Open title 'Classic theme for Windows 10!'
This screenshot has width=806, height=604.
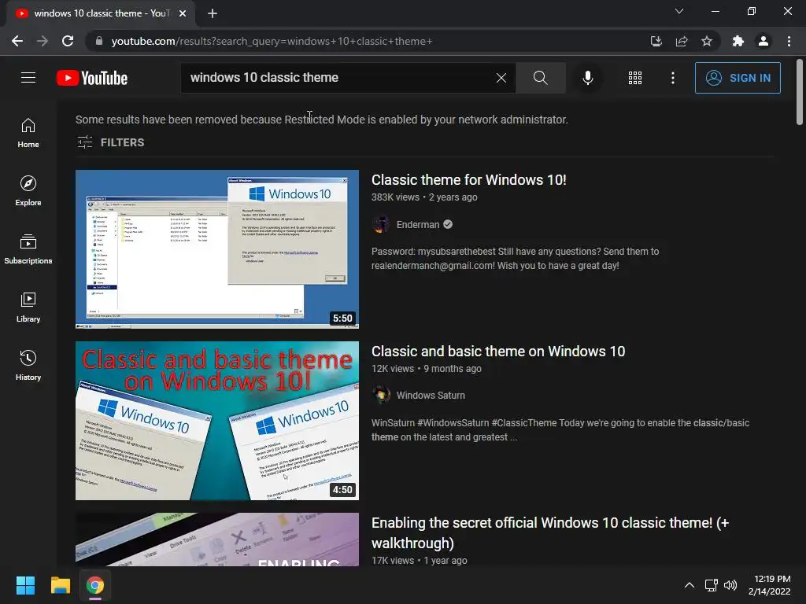click(469, 180)
